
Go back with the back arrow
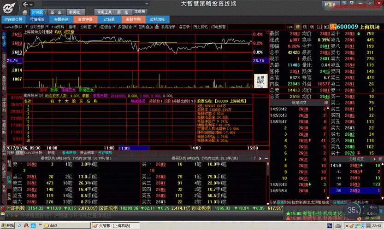25,5
